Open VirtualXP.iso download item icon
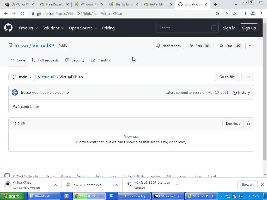The height and width of the screenshot is (200, 267). point(8,185)
